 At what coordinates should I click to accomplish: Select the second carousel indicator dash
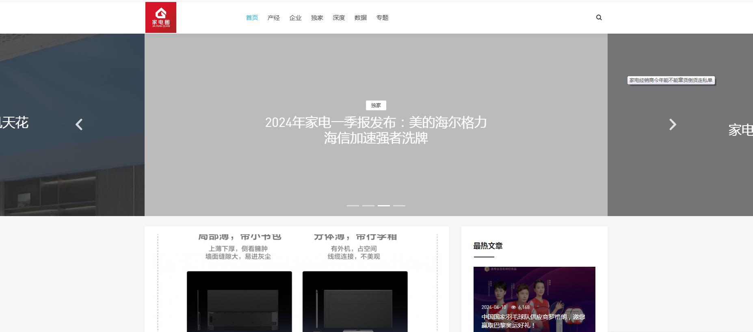tap(368, 206)
